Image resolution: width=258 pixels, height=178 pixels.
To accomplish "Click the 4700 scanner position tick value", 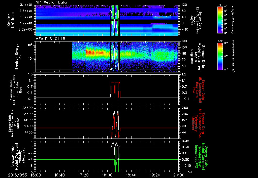I will (x=29, y=132).
